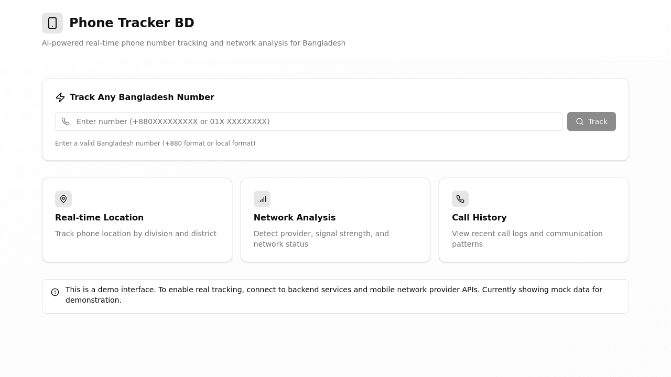Click the info icon beside the demo notice
Viewport: 671px width, 377px height.
pyautogui.click(x=55, y=292)
